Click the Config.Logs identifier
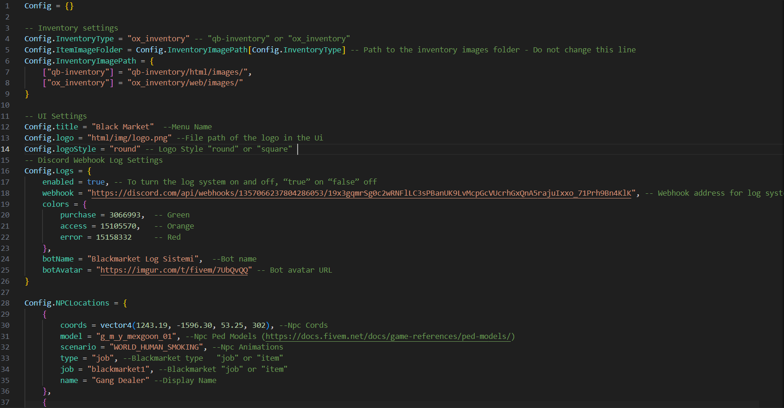Viewport: 784px width, 408px height. [49, 171]
